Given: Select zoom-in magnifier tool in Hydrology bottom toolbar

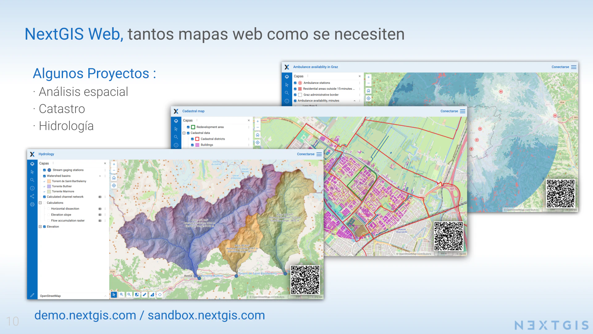Looking at the screenshot, I should coord(122,295).
